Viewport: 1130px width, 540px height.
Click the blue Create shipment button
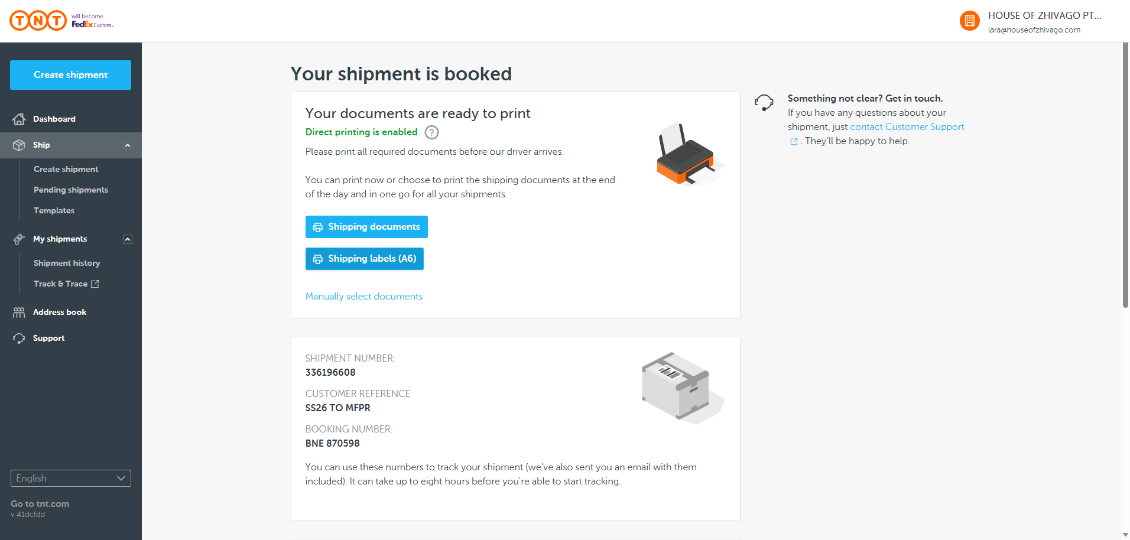click(x=71, y=75)
